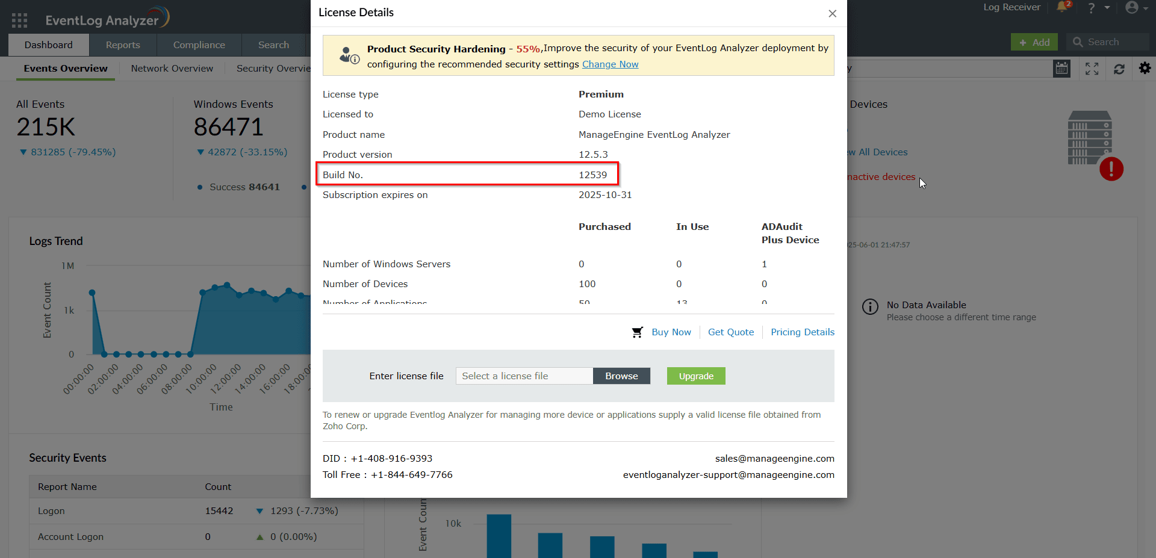Enter fullscreen with the expand icon
1156x558 pixels.
[1092, 69]
